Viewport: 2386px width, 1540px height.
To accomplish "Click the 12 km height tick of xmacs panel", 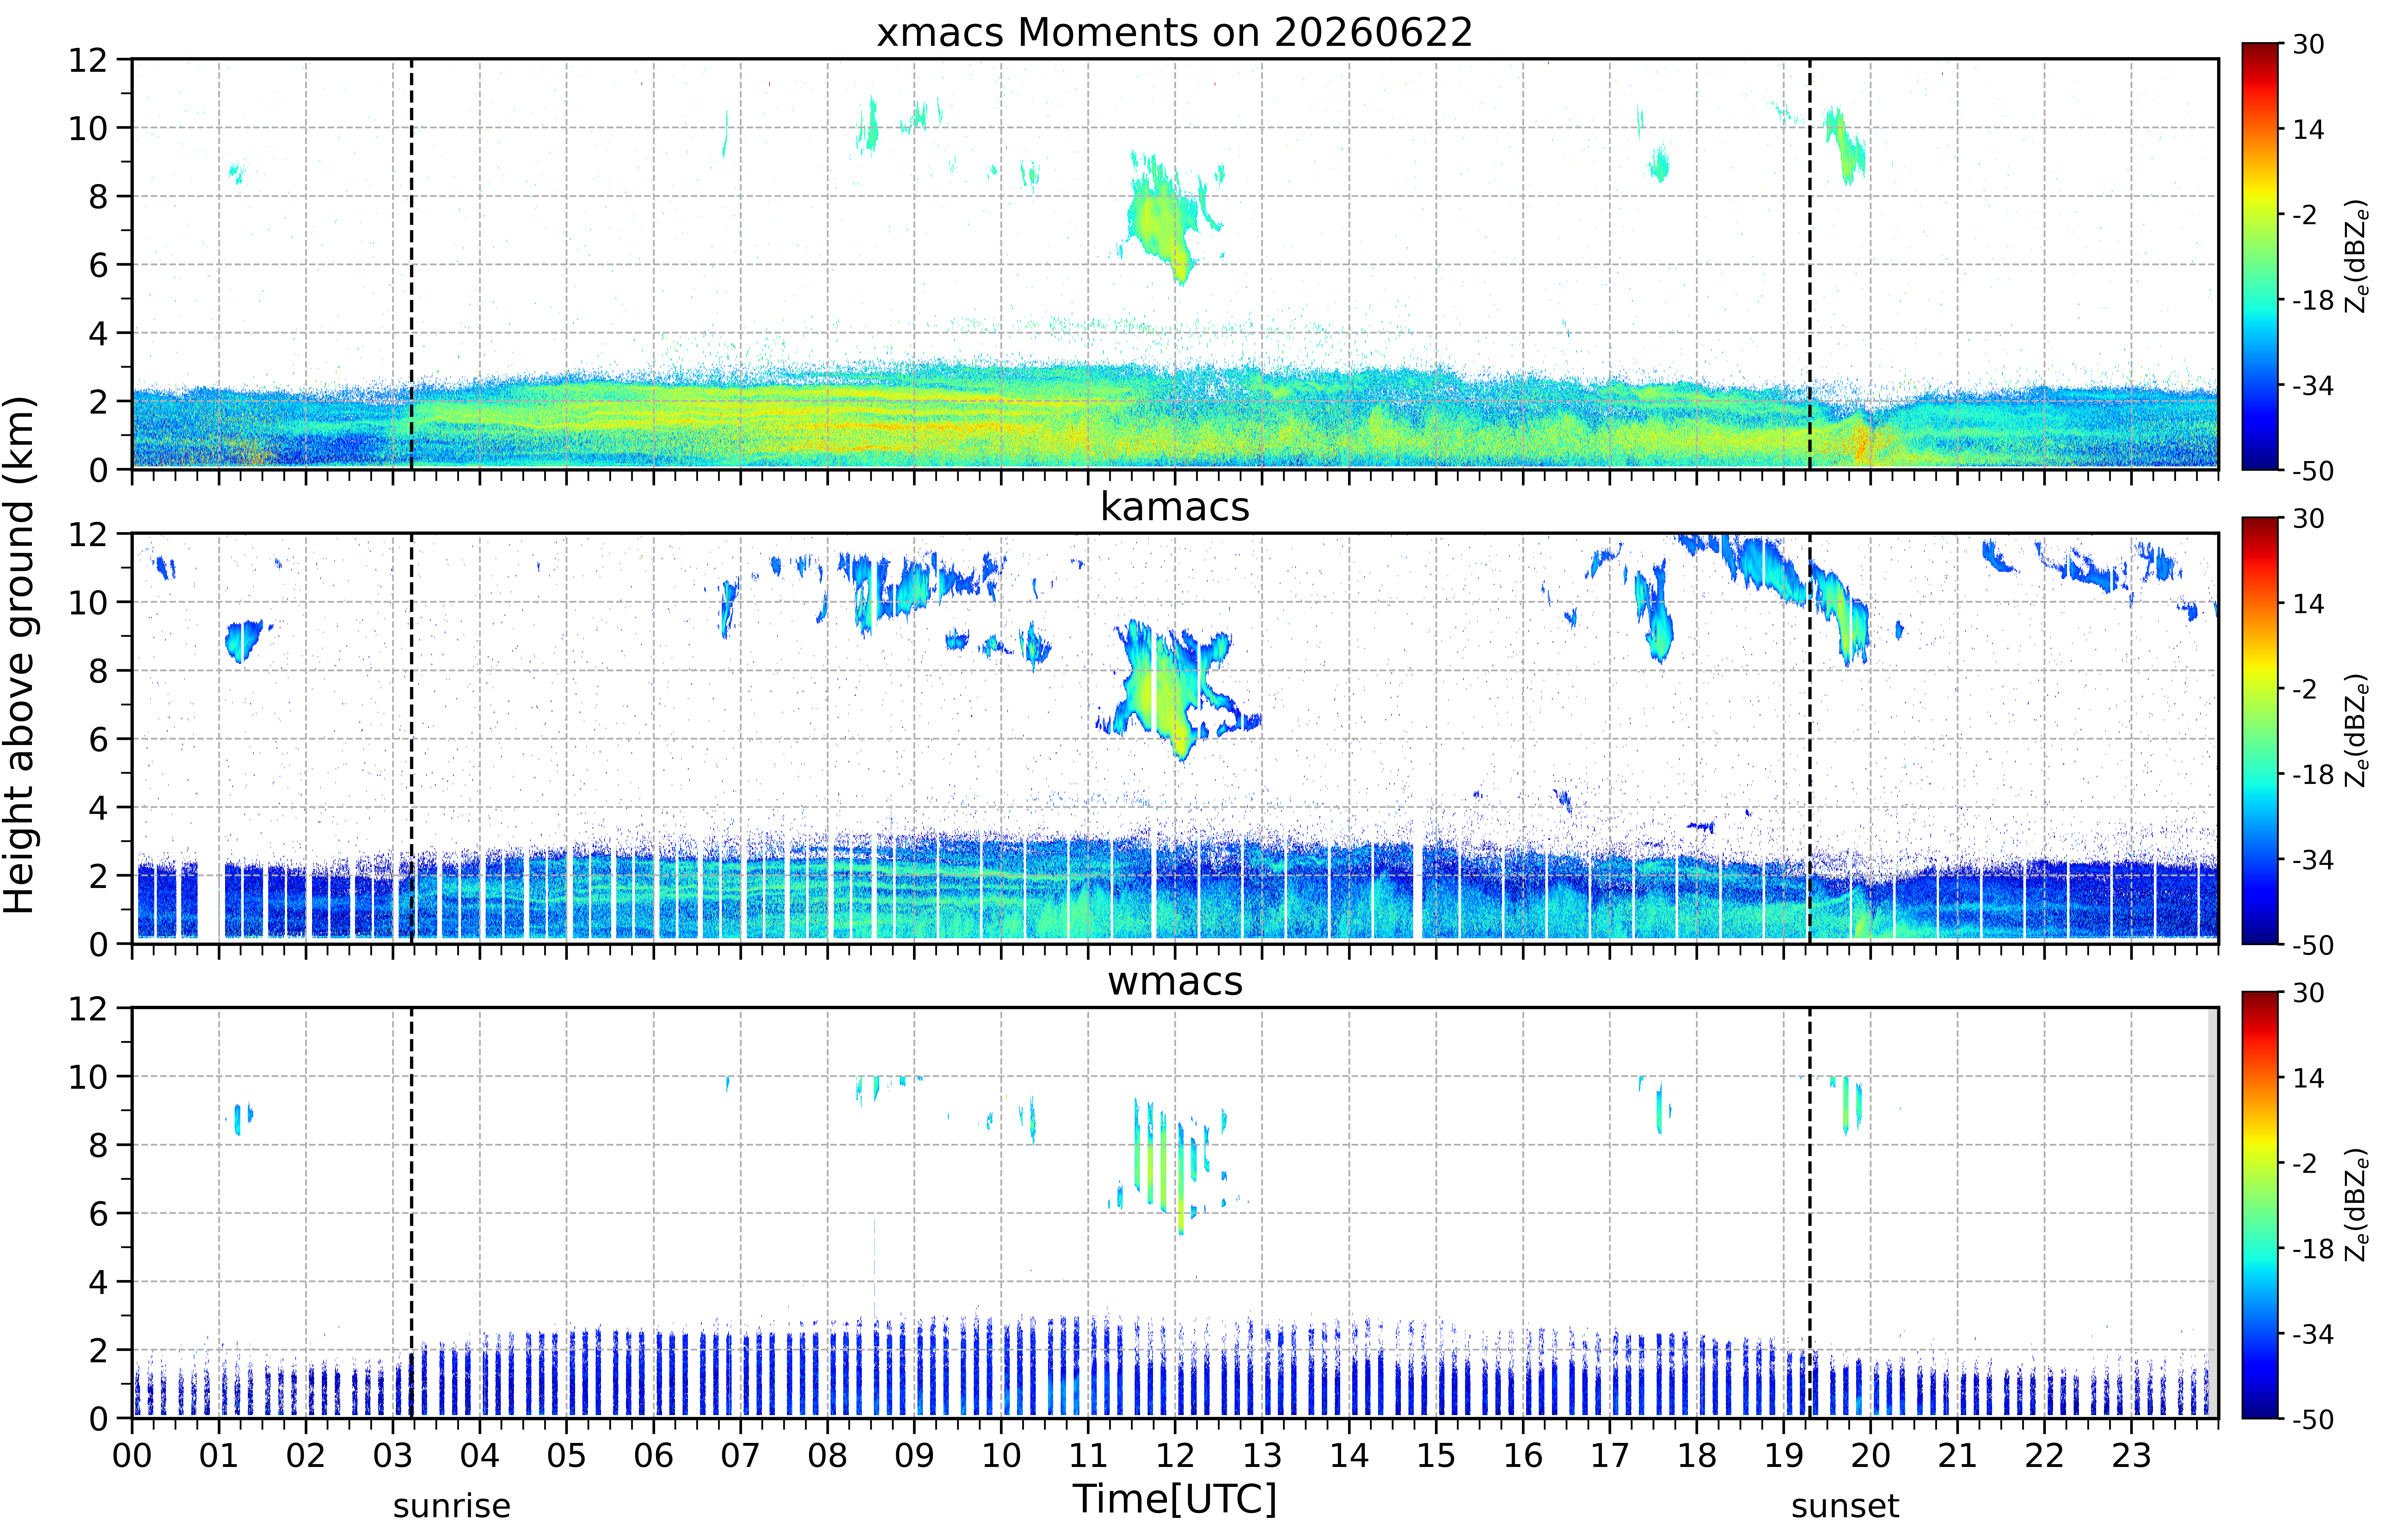I will (88, 60).
